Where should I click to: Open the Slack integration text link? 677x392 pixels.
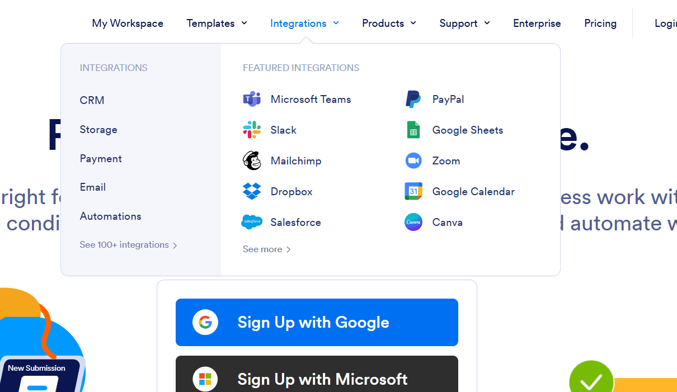tap(284, 130)
